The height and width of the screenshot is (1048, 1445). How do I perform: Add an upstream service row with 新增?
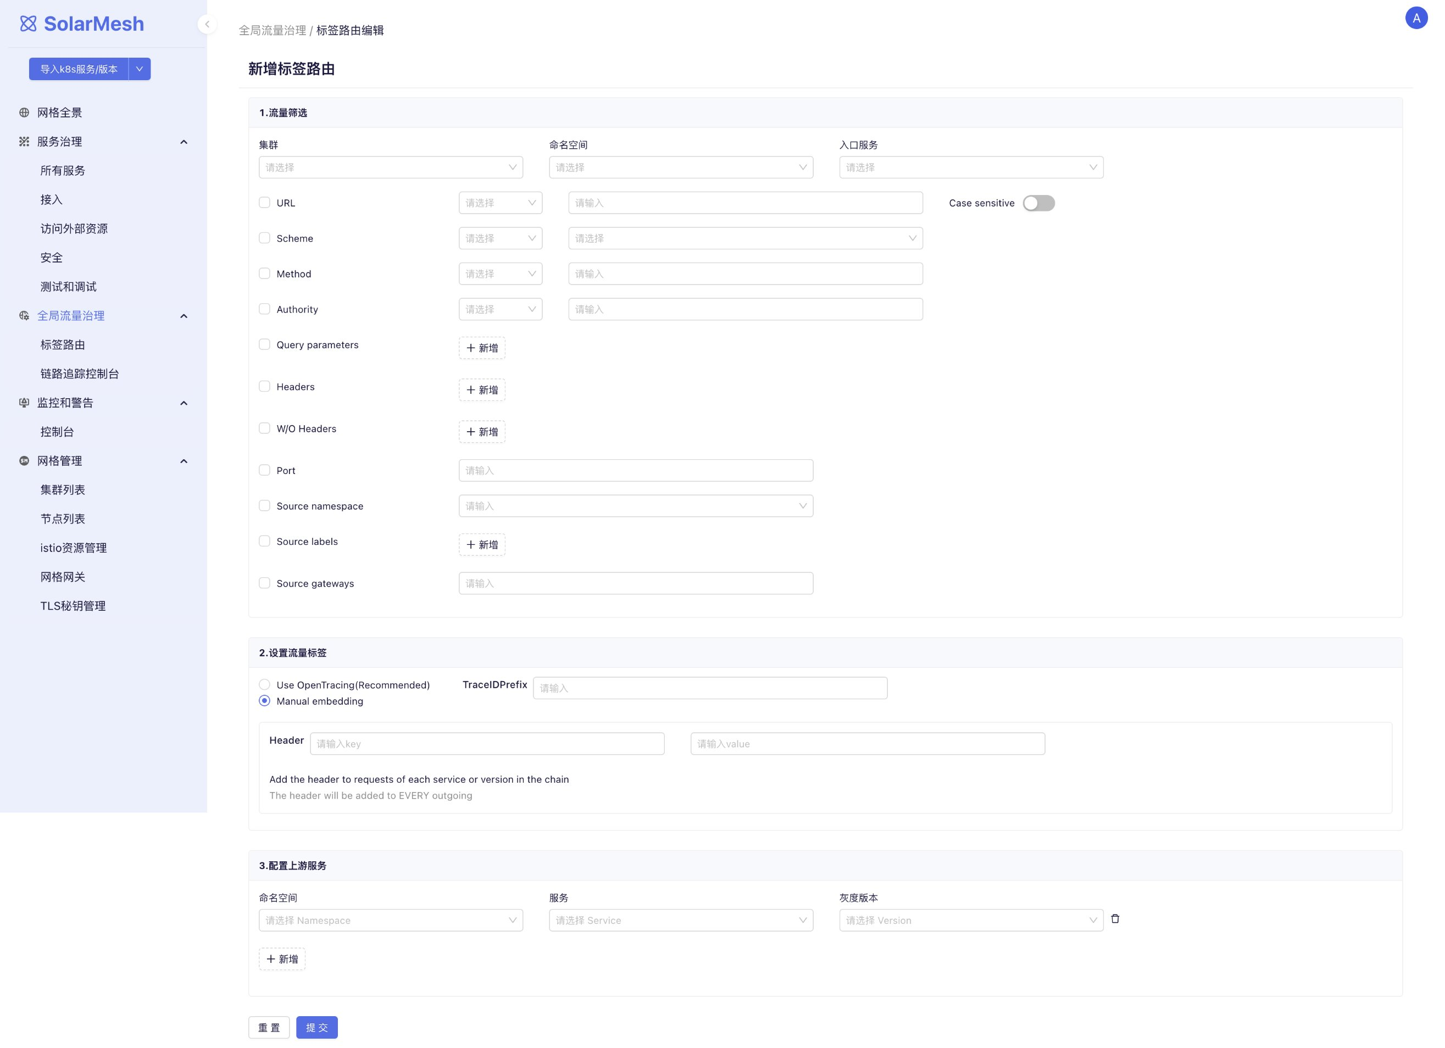pyautogui.click(x=282, y=959)
